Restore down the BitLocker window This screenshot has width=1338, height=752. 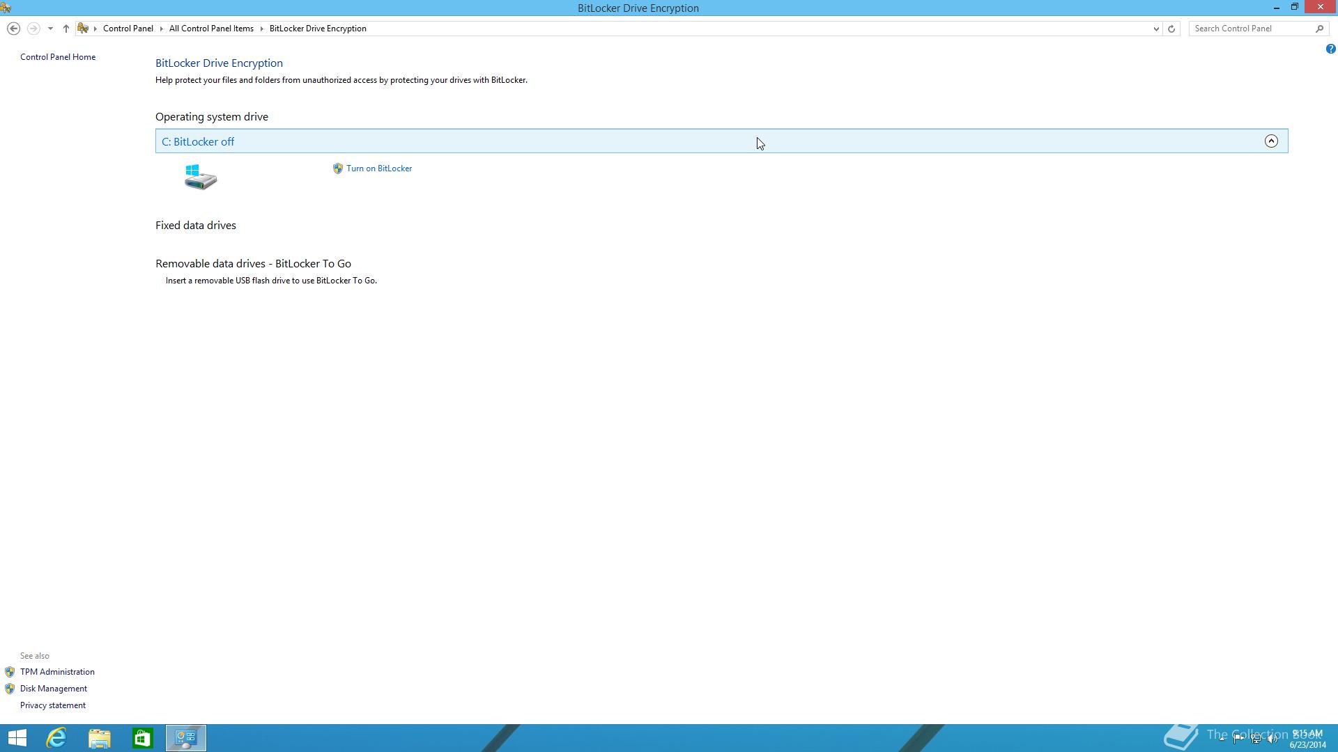1294,8
